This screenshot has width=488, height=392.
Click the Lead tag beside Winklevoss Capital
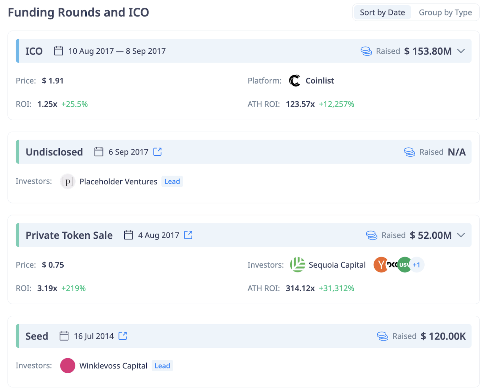tap(162, 366)
